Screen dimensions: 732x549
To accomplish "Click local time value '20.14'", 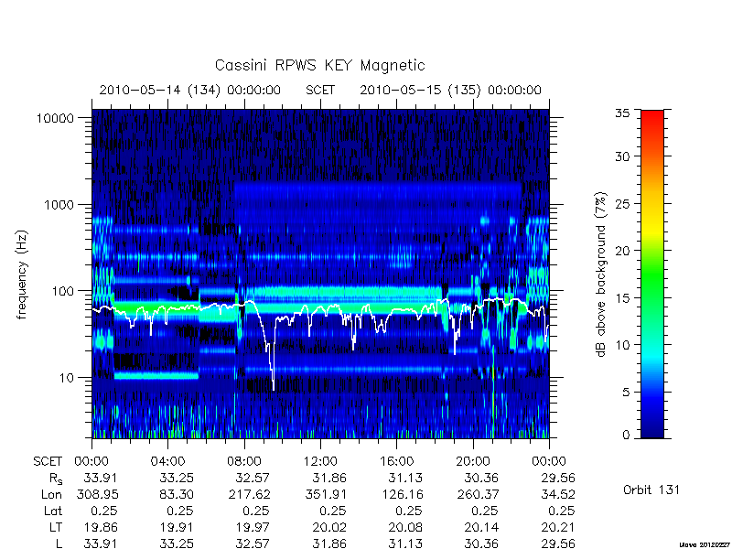I will pyautogui.click(x=482, y=528).
